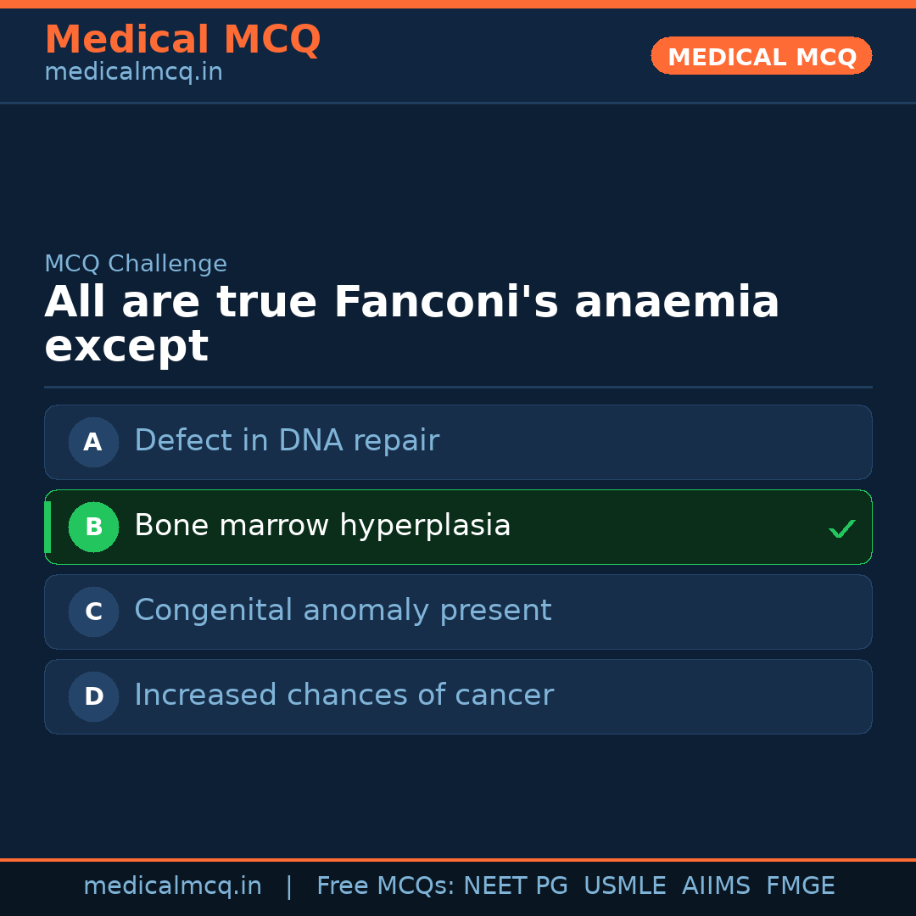
Task: Select the green B option circle
Action: [x=93, y=527]
